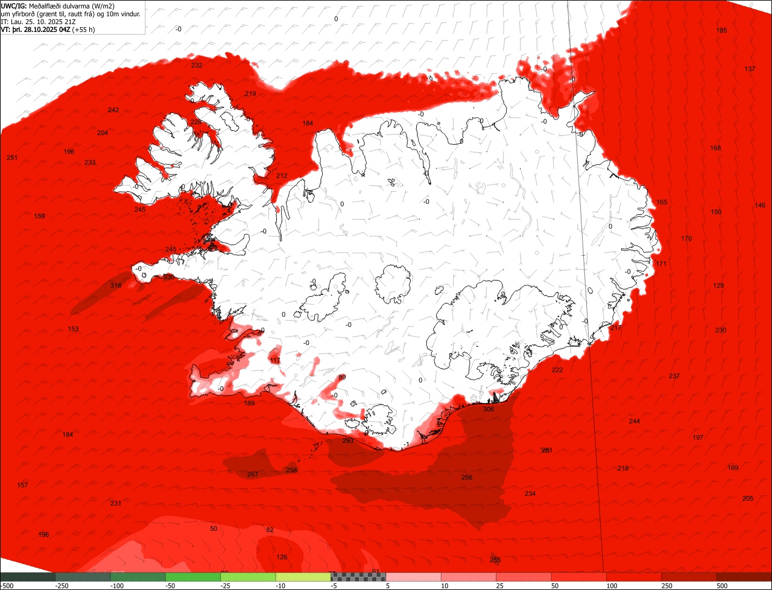Click the value 165 off the northeast coast
The height and width of the screenshot is (590, 772).
pyautogui.click(x=662, y=202)
